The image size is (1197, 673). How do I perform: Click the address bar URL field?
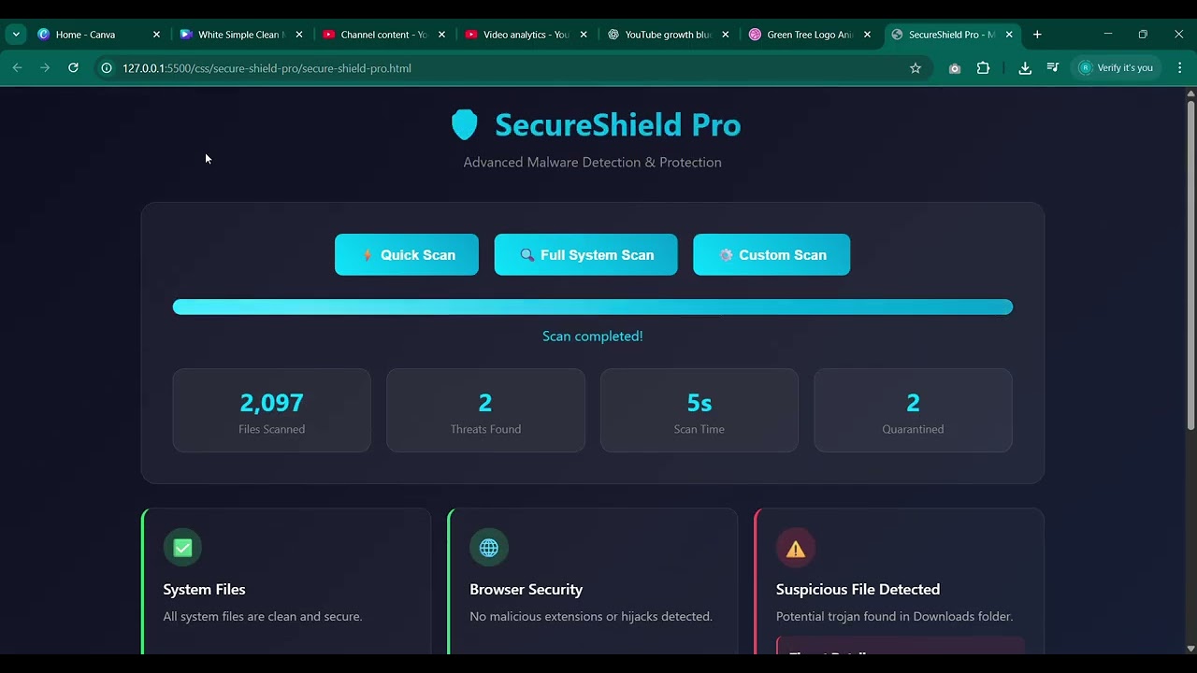pyautogui.click(x=514, y=68)
